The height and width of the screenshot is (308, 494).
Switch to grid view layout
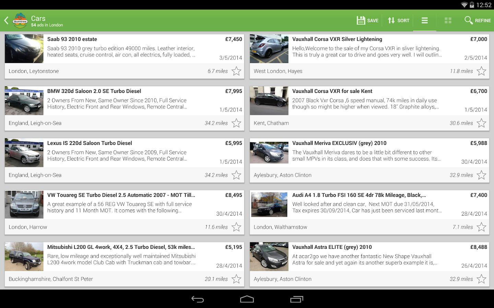448,21
